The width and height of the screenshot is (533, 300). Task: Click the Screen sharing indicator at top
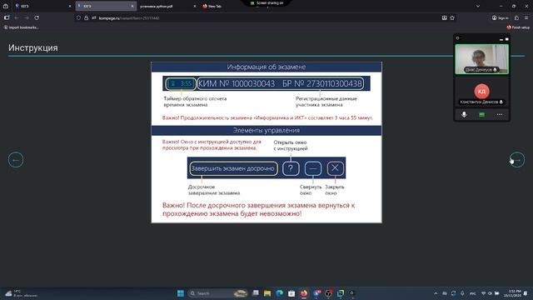[266, 3]
